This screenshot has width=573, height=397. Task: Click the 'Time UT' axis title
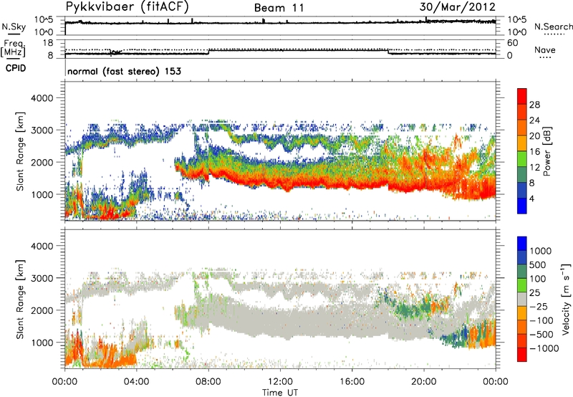coord(280,393)
